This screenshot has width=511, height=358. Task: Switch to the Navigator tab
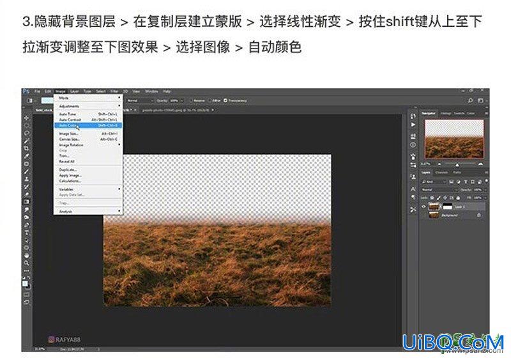[428, 113]
